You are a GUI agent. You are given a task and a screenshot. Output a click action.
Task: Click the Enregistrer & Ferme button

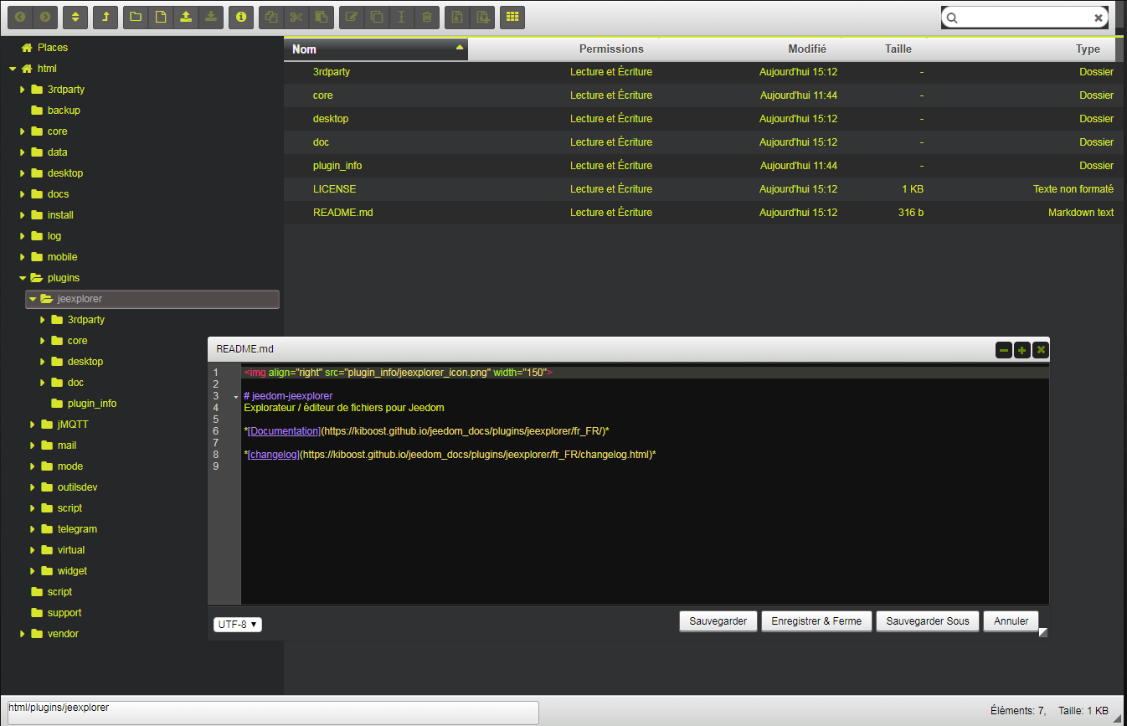[816, 621]
